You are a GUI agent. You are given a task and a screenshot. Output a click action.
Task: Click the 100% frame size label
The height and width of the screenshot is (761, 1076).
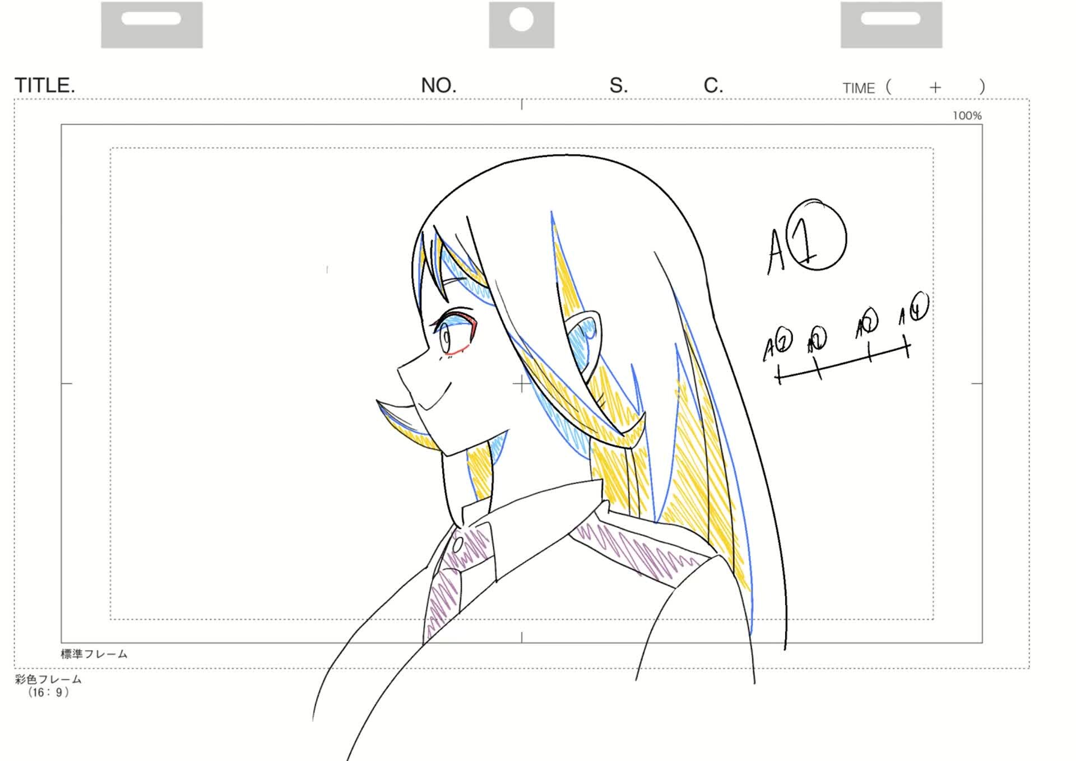pos(967,116)
